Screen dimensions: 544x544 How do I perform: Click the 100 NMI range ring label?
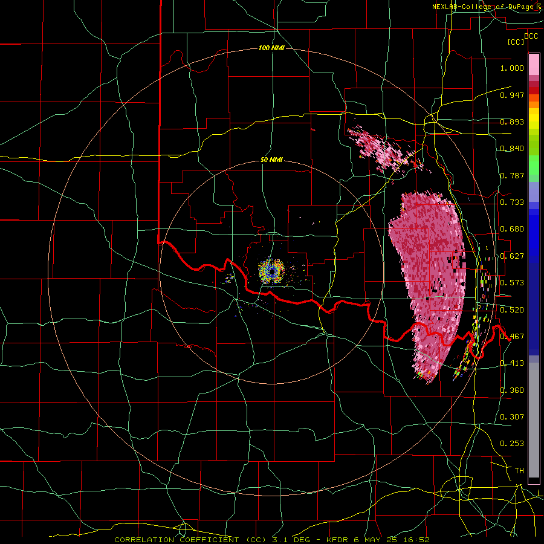click(x=271, y=48)
